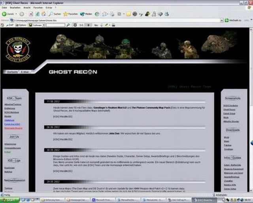Open the Maps link under Downloads
The image size is (253, 203).
pos(227,141)
